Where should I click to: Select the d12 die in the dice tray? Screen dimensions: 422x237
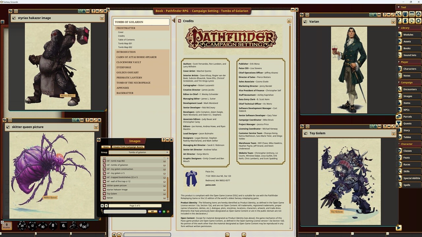click(32, 225)
